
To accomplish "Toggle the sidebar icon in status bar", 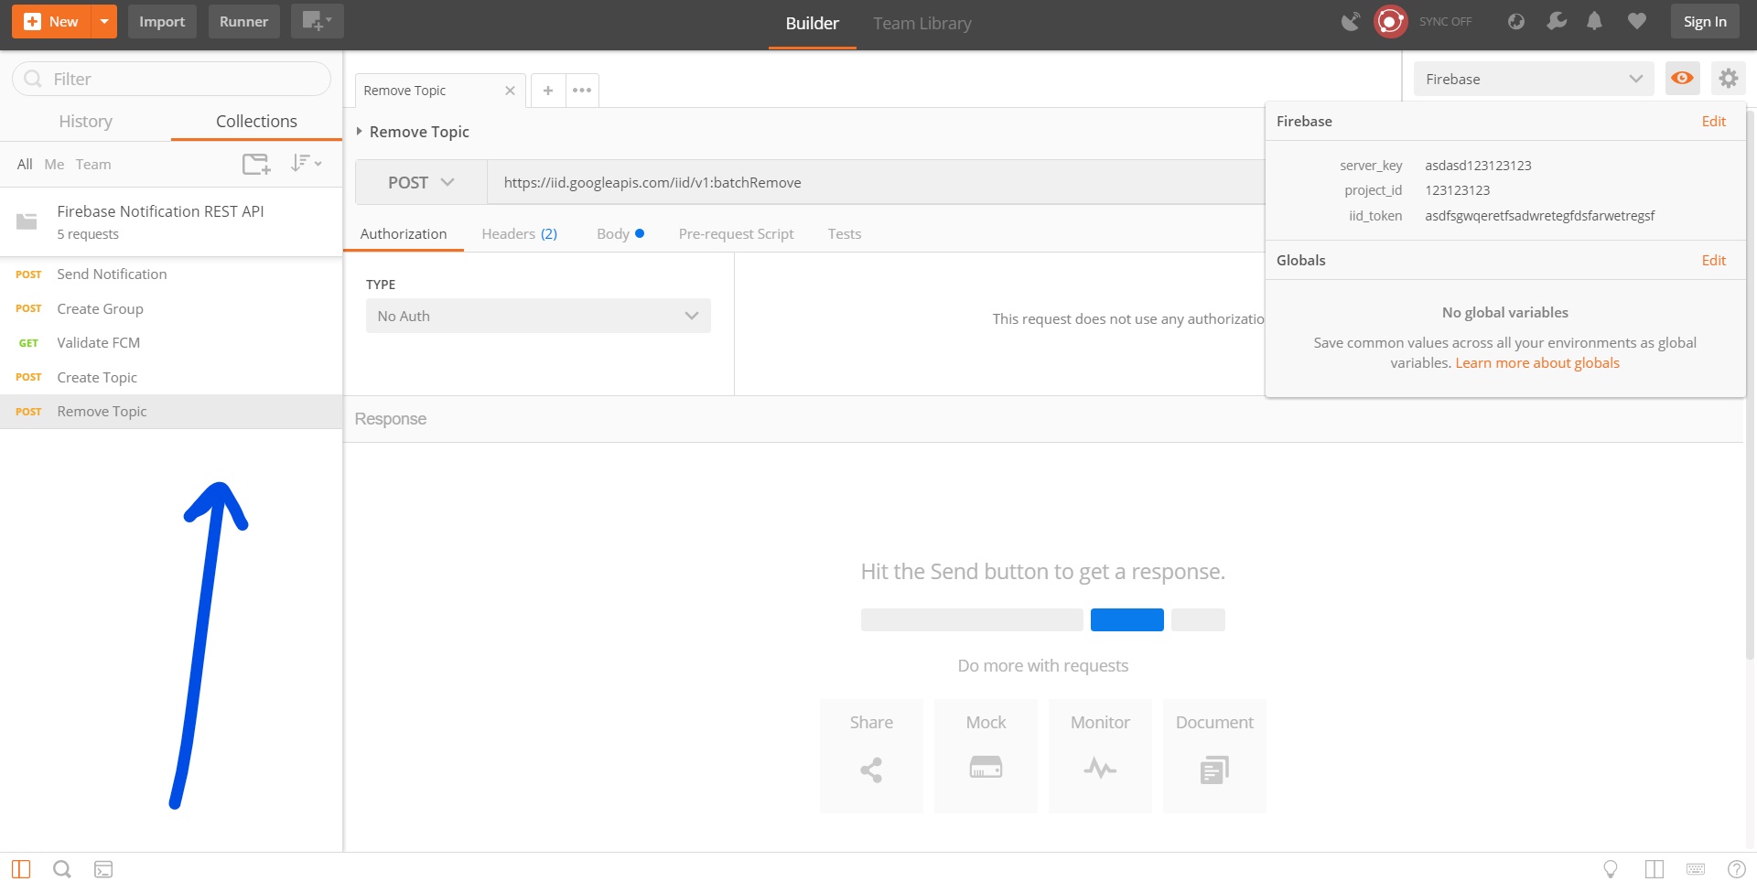I will click(21, 869).
